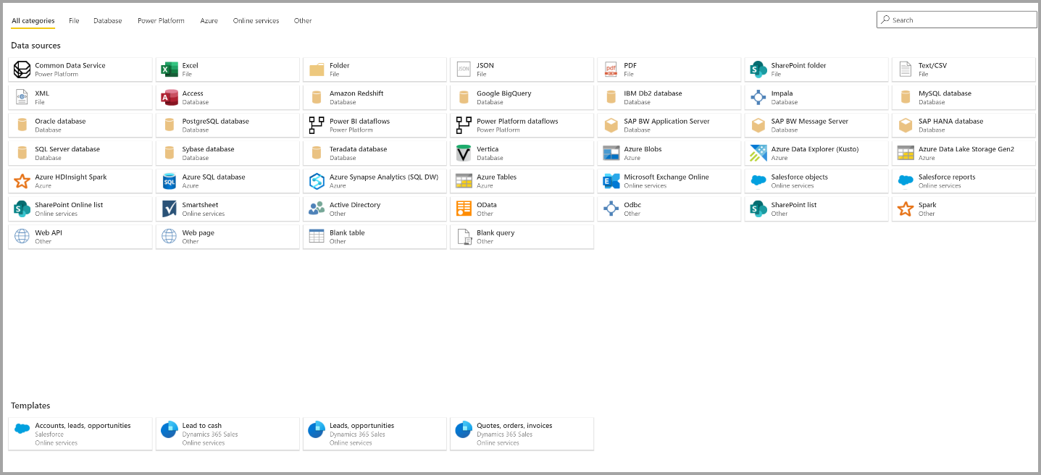Select the Power BI dataflows icon
Image resolution: width=1041 pixels, height=475 pixels.
tap(317, 125)
